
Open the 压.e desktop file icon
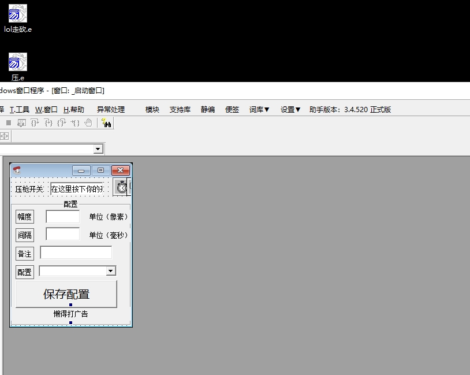coord(17,62)
